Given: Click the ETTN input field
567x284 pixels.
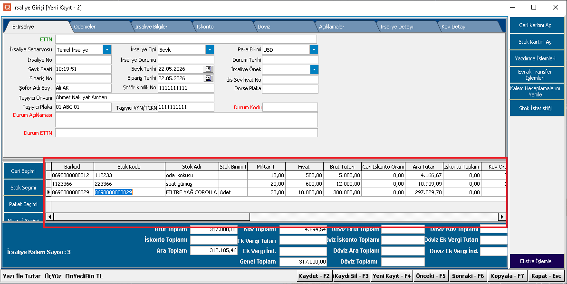Looking at the screenshot, I should coord(186,39).
